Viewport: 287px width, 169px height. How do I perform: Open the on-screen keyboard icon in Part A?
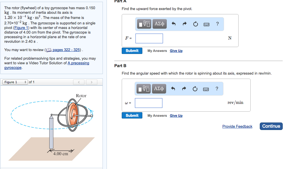point(207,24)
